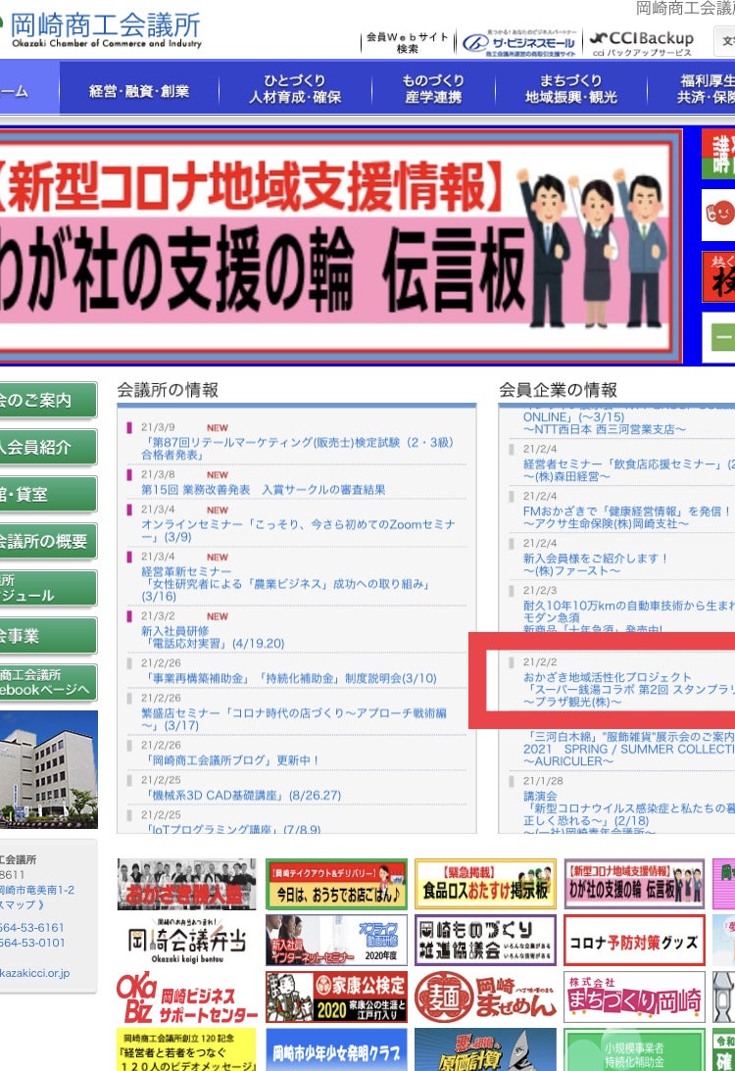Select ひとづくり 人材育成・確保 in navigation bar
The height and width of the screenshot is (1071, 735).
click(x=294, y=89)
